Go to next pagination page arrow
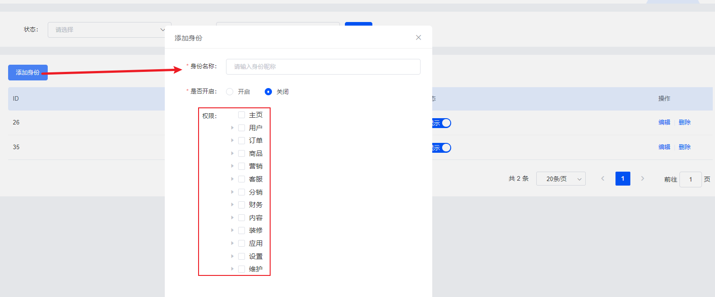Screen dimensions: 715x297 coord(643,178)
